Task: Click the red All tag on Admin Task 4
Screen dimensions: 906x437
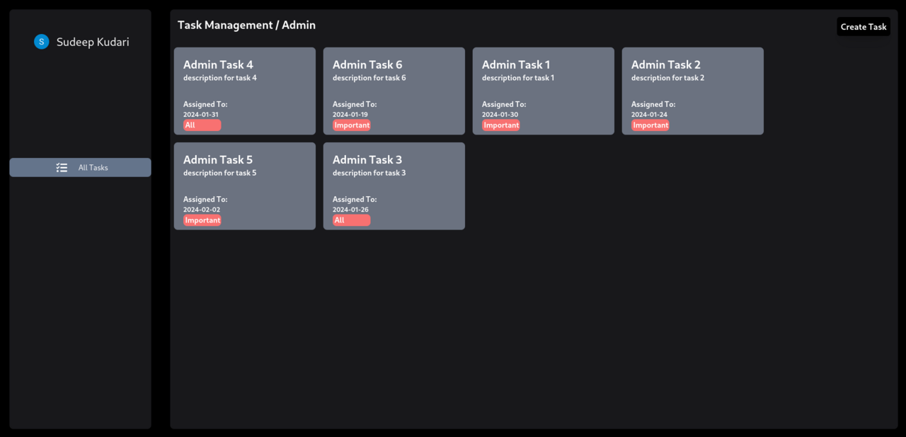Action: [201, 125]
